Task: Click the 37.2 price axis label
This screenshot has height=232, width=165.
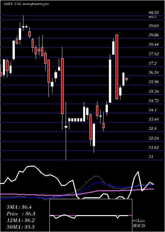Action: point(152,63)
